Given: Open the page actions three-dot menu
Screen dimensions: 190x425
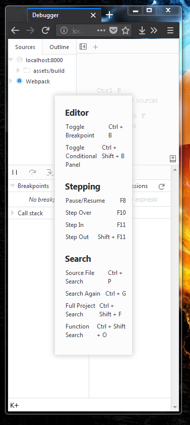Looking at the screenshot, I should tap(101, 30).
